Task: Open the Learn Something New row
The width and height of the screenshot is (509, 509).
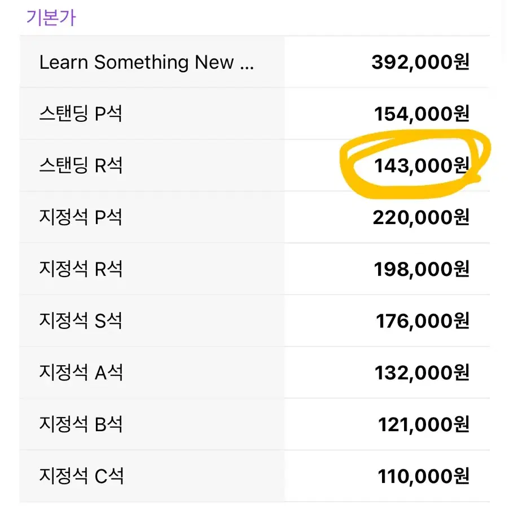Action: click(254, 62)
